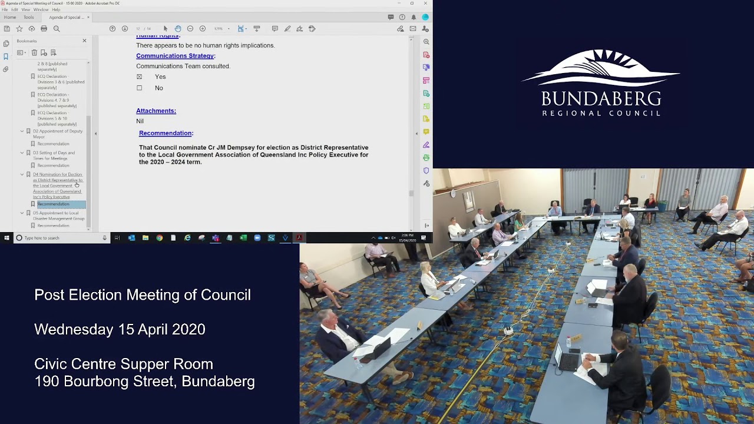Collapse the D4 Nomination for Election bookmark
The height and width of the screenshot is (424, 754).
tap(22, 174)
